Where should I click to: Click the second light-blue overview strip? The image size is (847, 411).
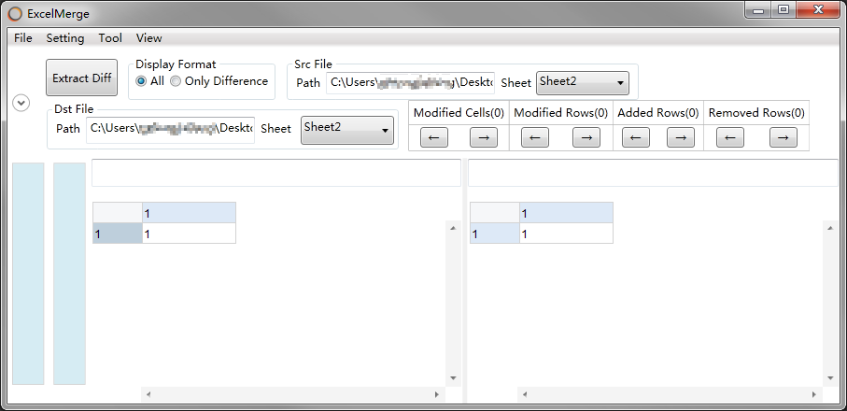(x=70, y=274)
